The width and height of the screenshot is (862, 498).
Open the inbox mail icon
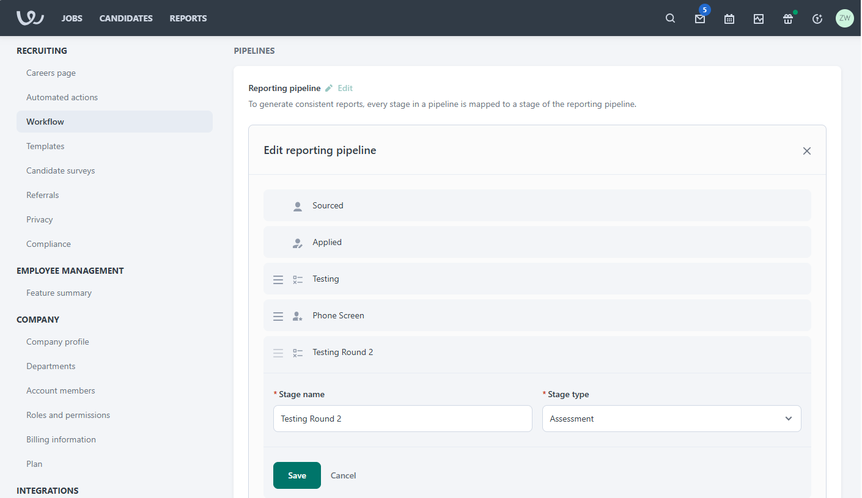pos(700,19)
